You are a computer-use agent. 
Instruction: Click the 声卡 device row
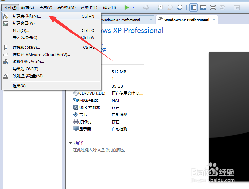tap(108, 115)
